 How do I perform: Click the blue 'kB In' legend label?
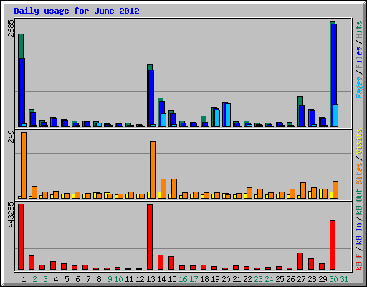click(359, 232)
